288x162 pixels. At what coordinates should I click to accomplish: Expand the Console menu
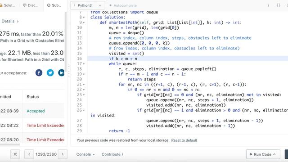[x=85, y=154]
